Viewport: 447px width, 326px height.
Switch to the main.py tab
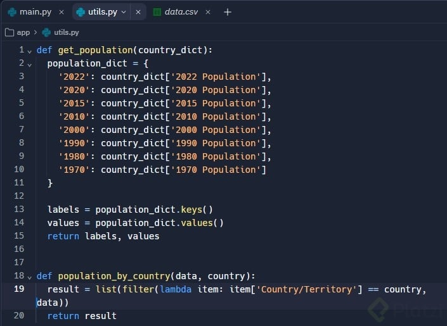coord(30,12)
